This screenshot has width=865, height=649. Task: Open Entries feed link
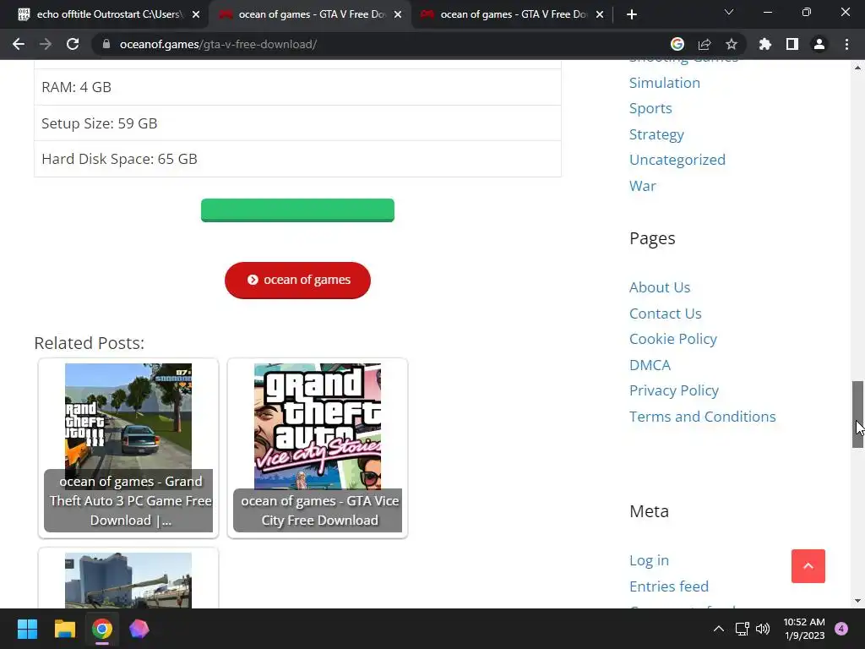point(669,586)
